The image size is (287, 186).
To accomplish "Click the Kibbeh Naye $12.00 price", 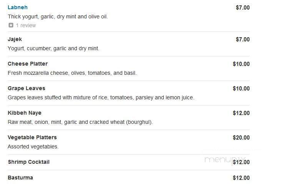I will (241, 113).
